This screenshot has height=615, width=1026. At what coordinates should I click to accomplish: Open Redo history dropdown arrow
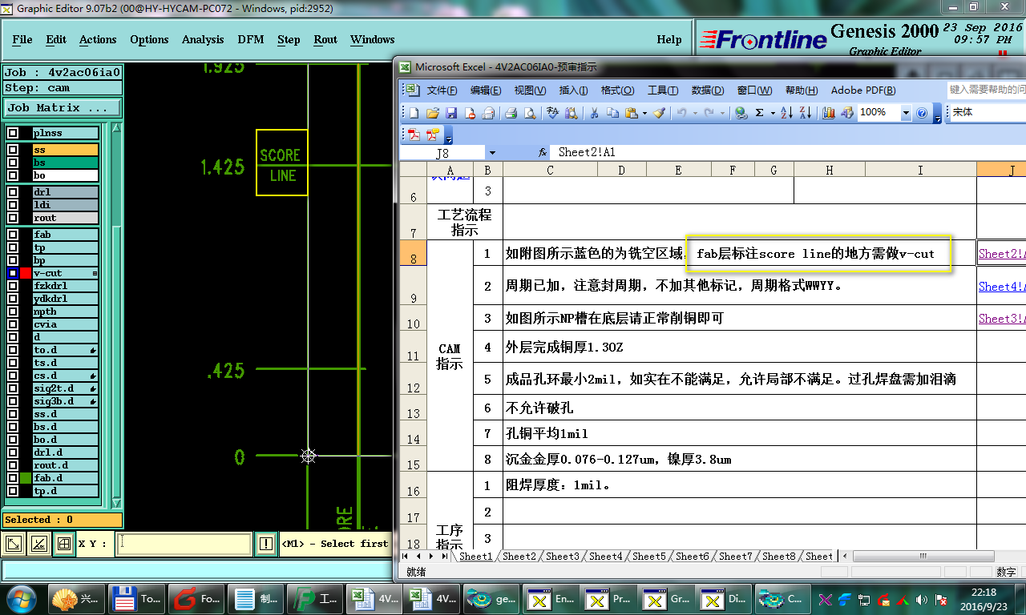coord(721,113)
